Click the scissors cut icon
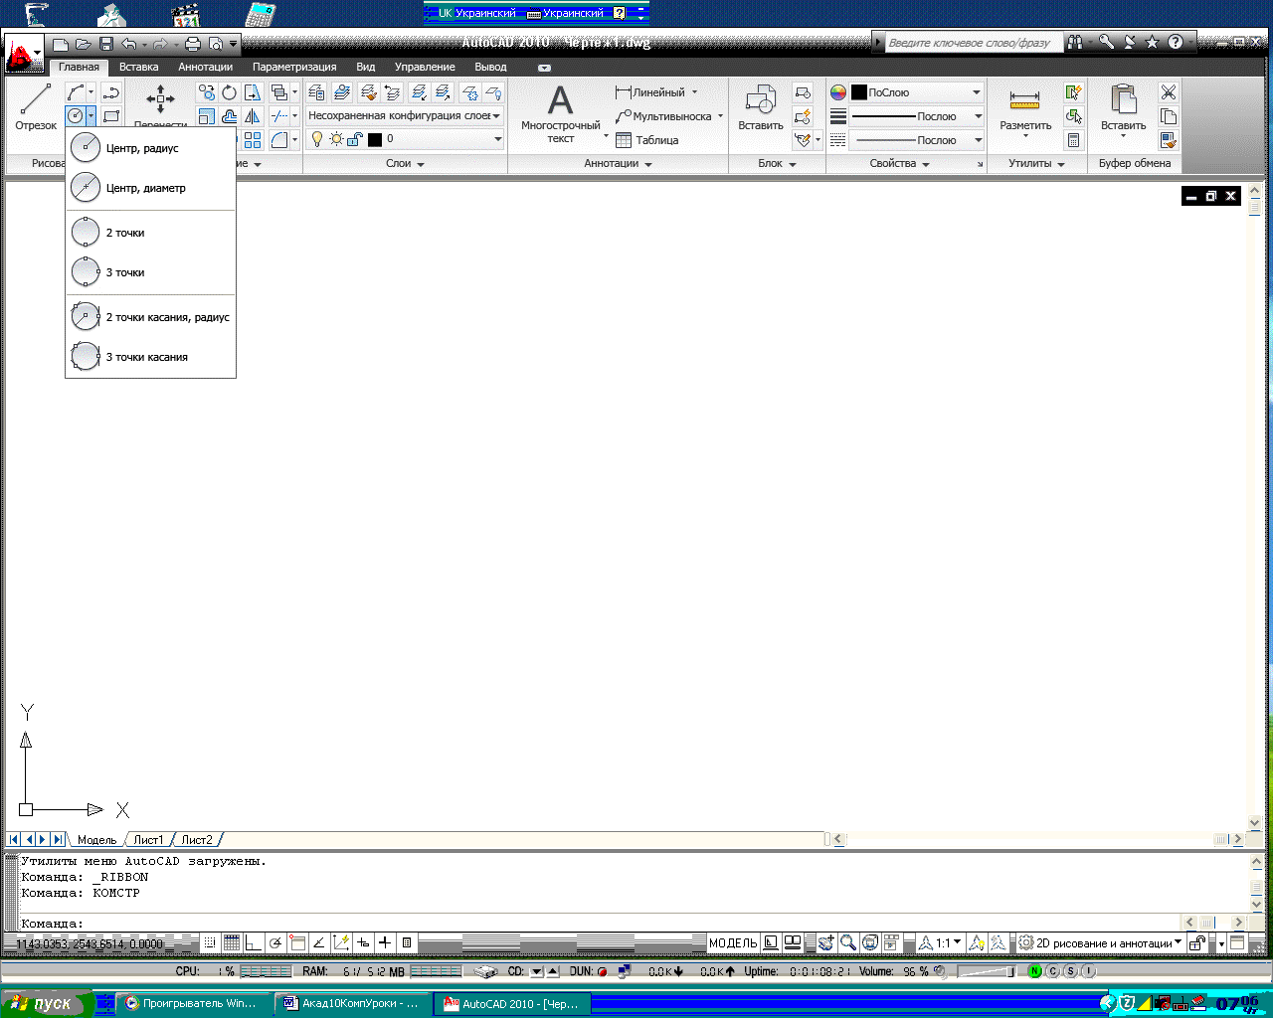Image resolution: width=1273 pixels, height=1018 pixels. (1169, 92)
